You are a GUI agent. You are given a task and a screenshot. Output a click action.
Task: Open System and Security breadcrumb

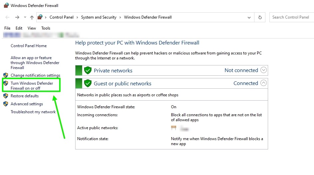point(99,17)
